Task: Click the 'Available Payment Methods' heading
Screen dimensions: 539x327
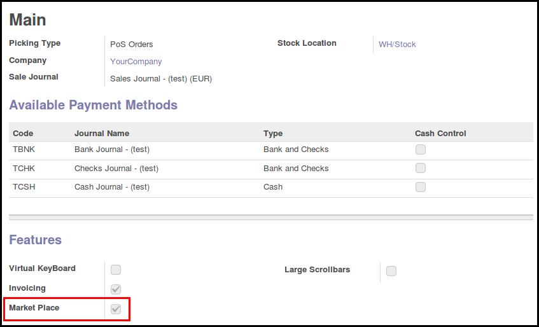Action: tap(93, 105)
